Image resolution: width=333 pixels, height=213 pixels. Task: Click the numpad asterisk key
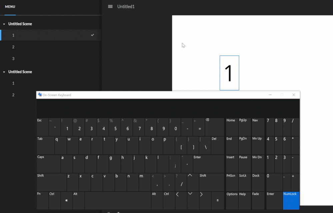tap(295, 146)
